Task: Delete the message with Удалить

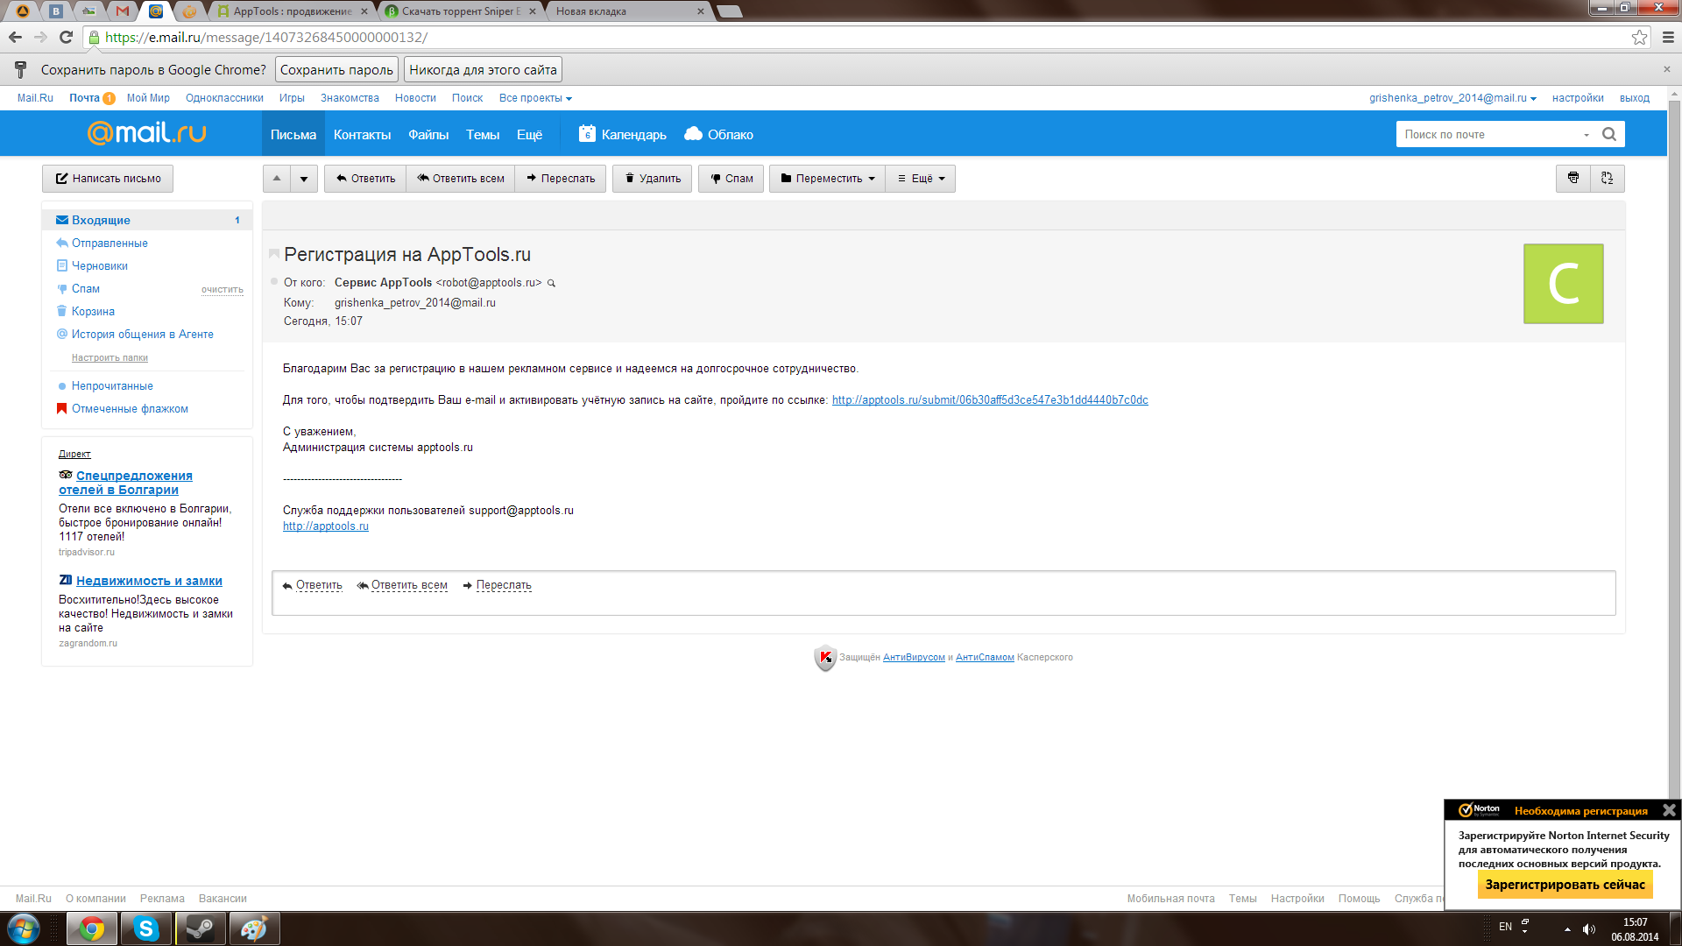Action: point(653,178)
